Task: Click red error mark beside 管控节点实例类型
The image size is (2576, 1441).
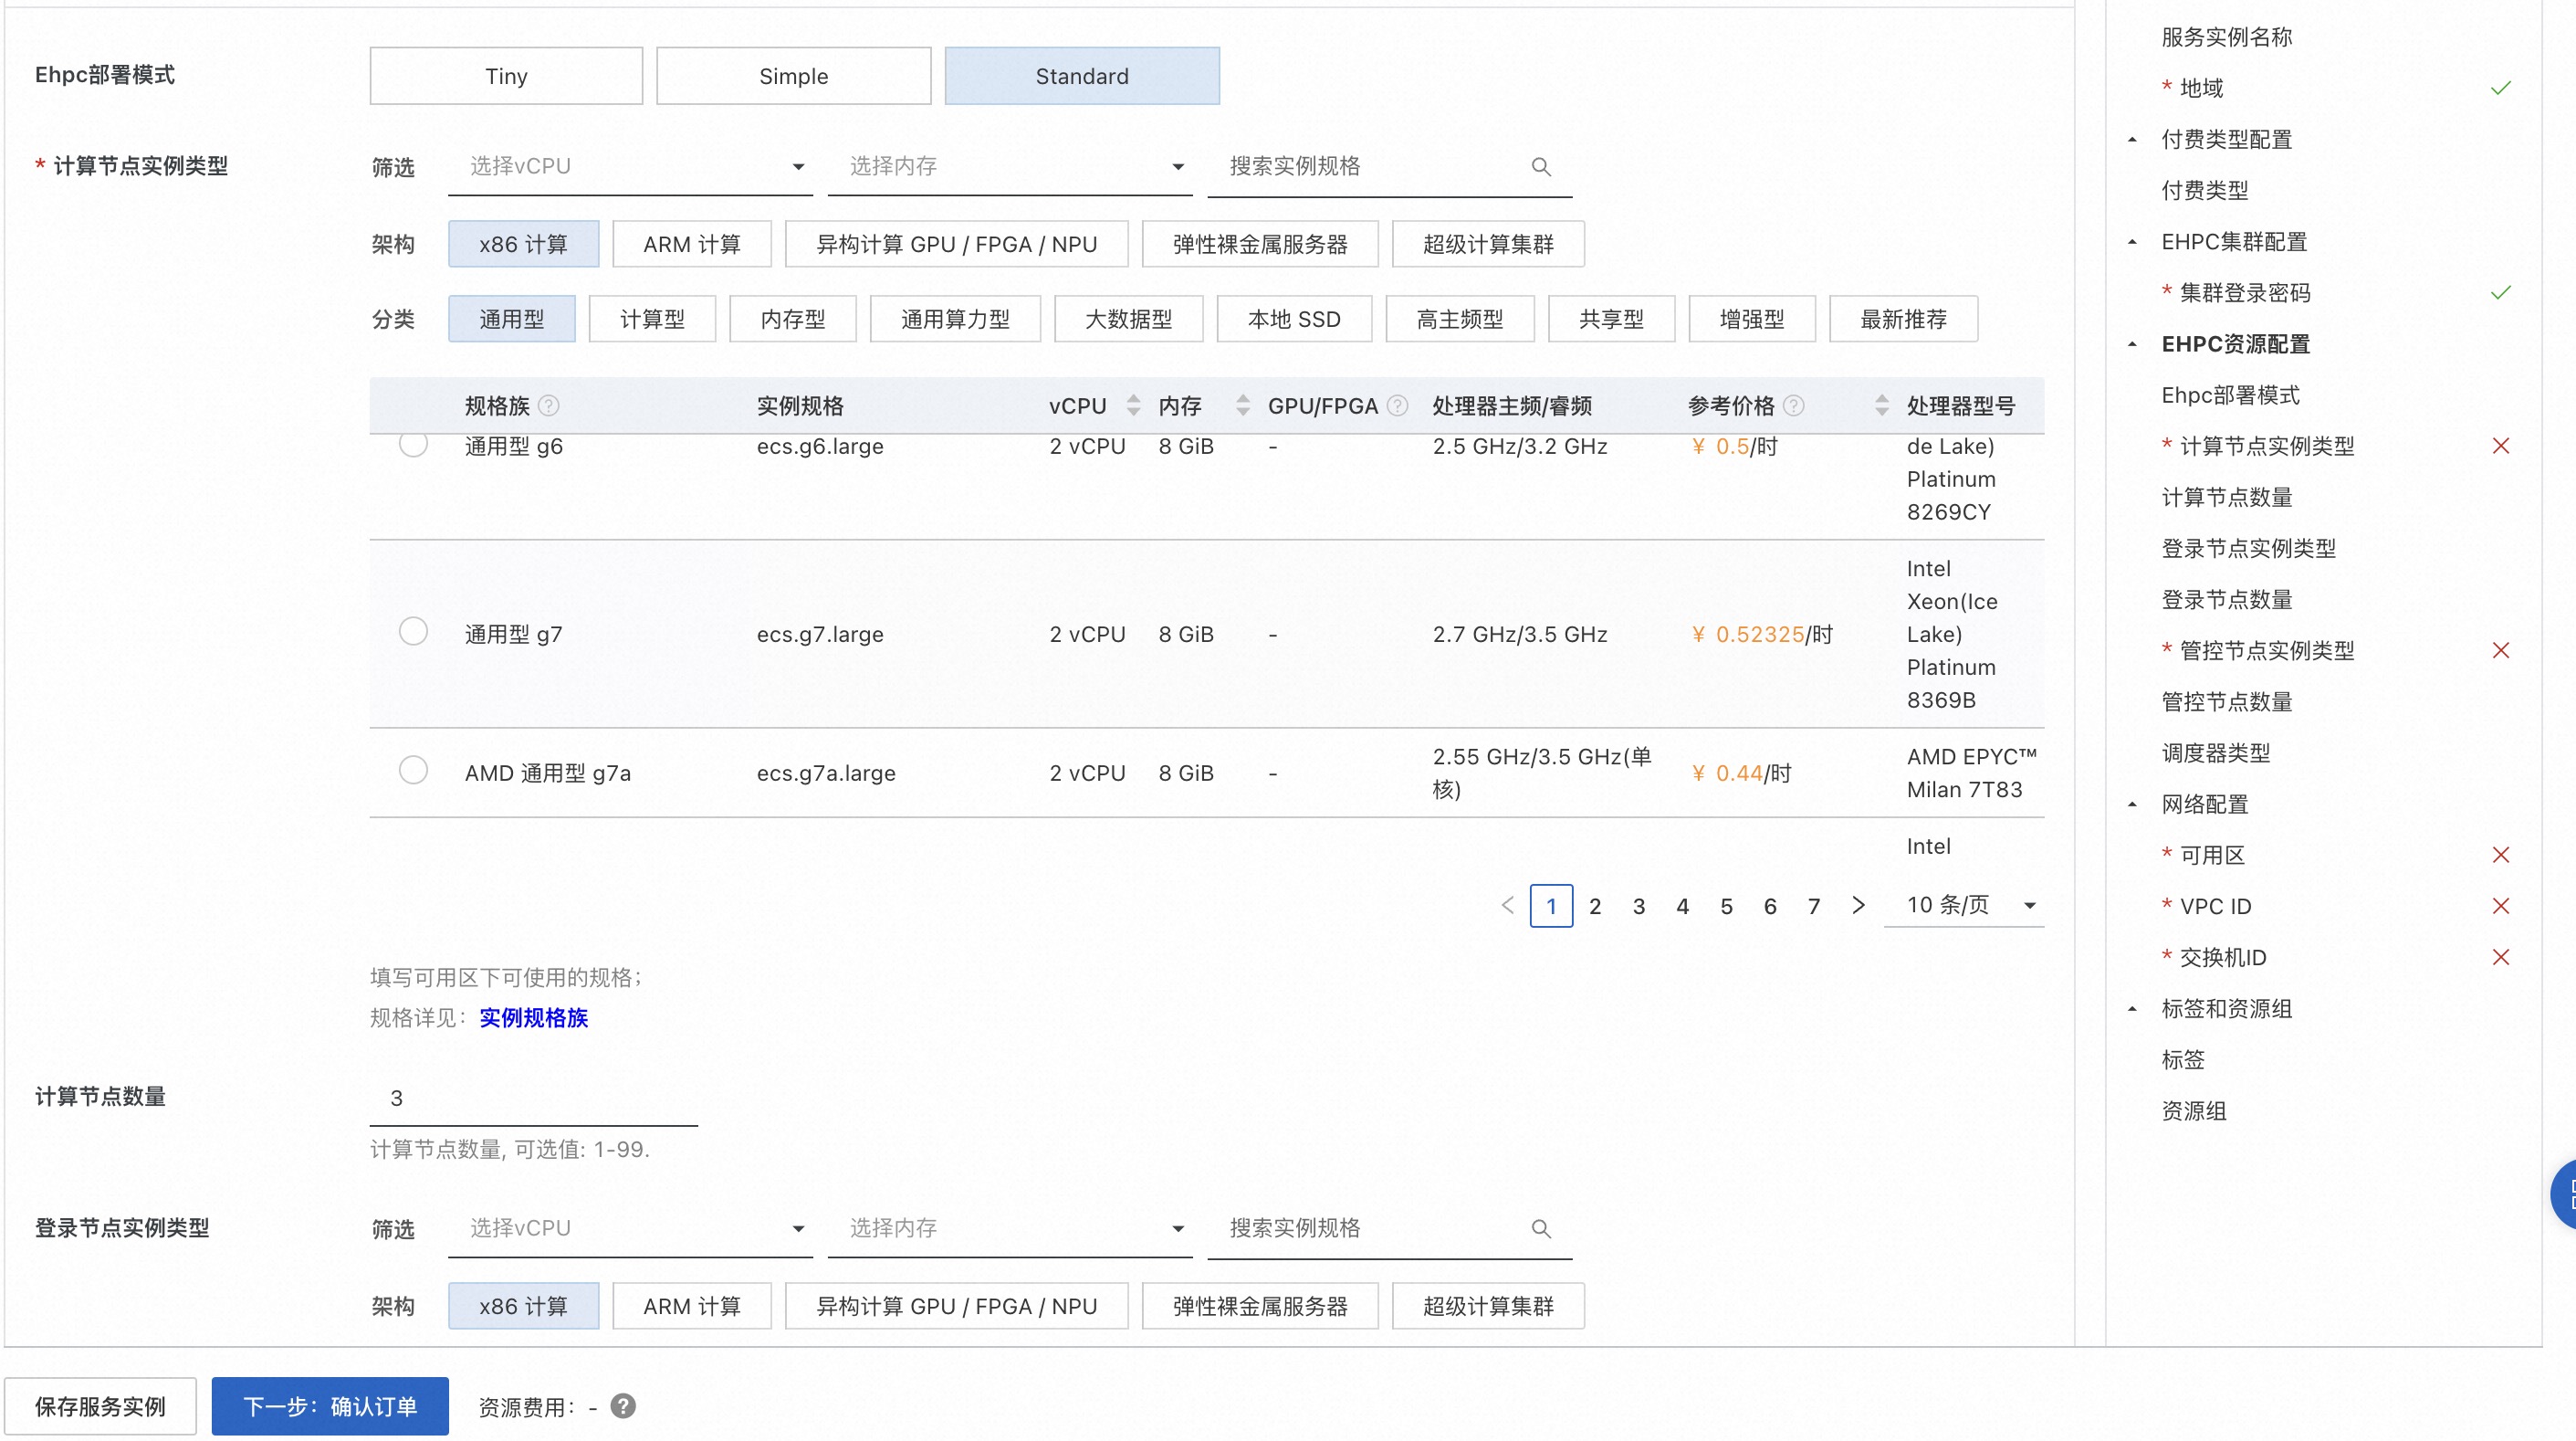Action: point(2501,650)
